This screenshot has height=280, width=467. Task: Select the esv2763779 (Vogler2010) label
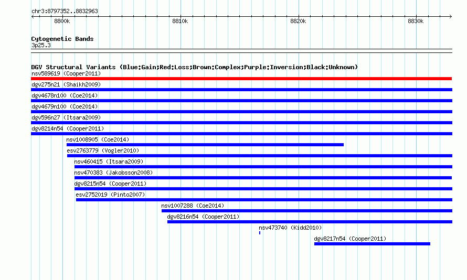pyautogui.click(x=103, y=150)
